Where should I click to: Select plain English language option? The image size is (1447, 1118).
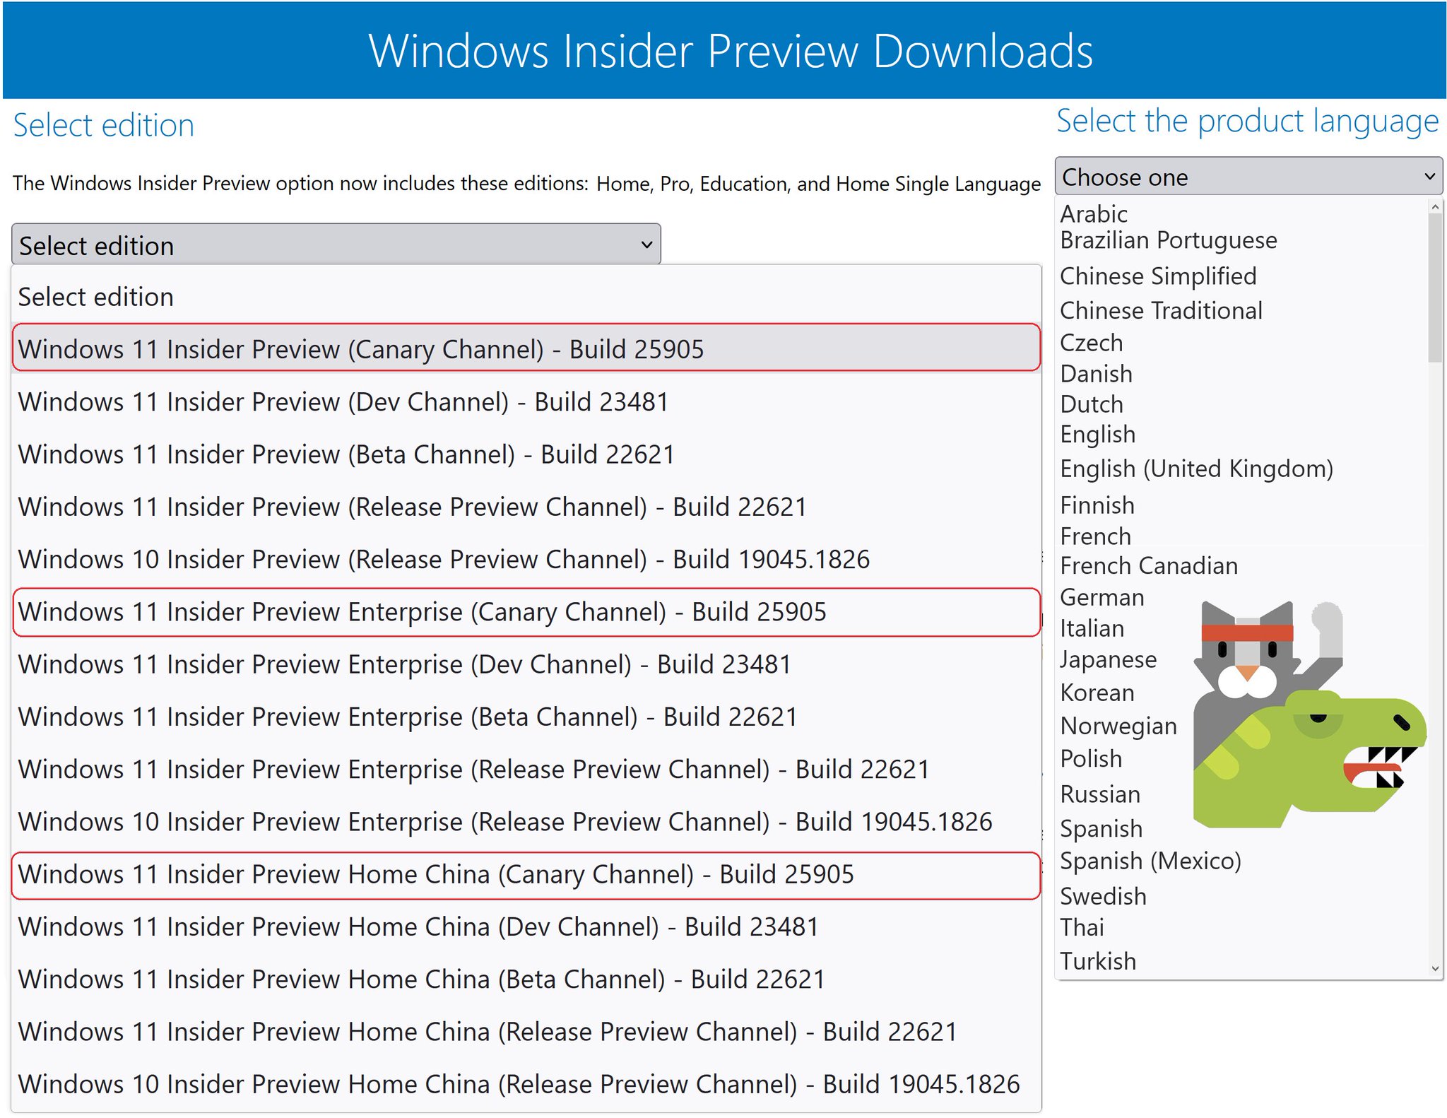[1097, 435]
